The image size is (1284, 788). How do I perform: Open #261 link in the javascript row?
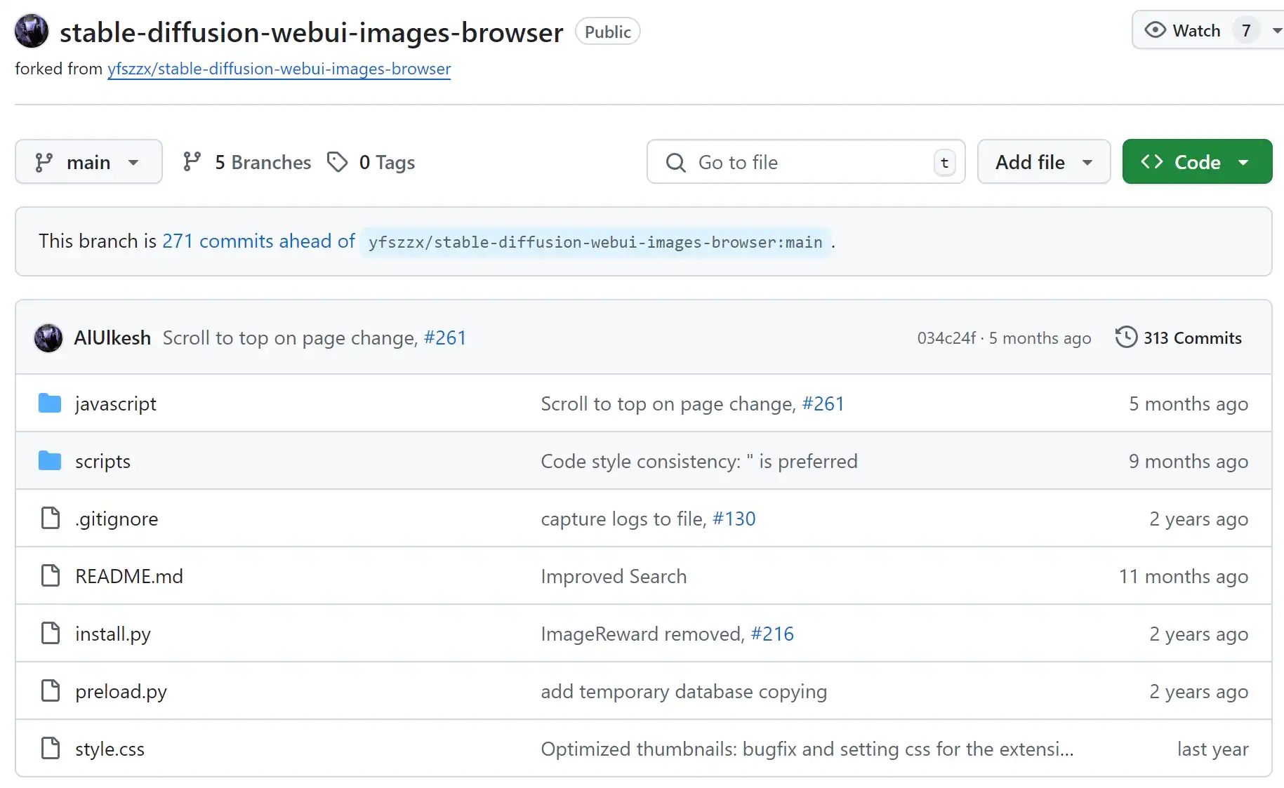coord(823,404)
